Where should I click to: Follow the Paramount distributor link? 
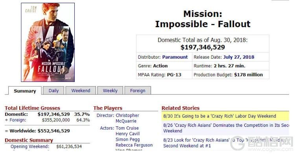[175, 57]
